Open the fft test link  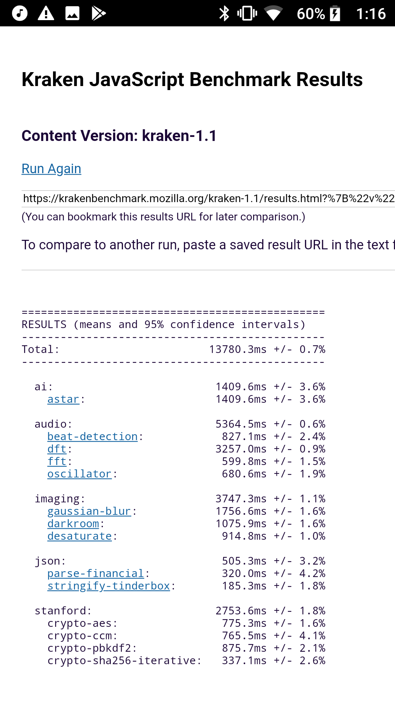57,461
